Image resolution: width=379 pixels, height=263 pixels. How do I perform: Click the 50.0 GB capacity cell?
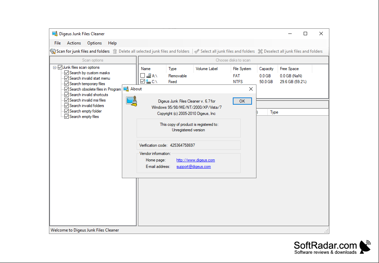[x=266, y=82]
